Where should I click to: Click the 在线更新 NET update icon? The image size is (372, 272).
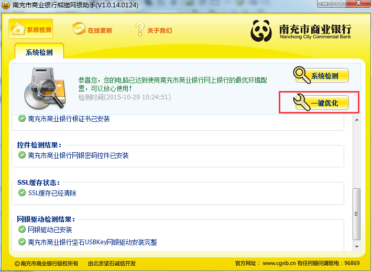pos(79,28)
